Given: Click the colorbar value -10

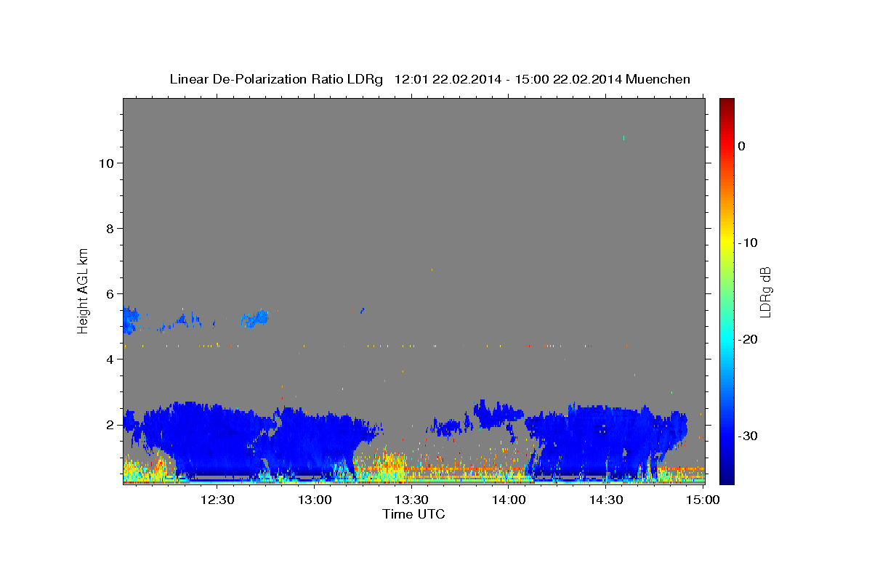Looking at the screenshot, I should click(748, 243).
